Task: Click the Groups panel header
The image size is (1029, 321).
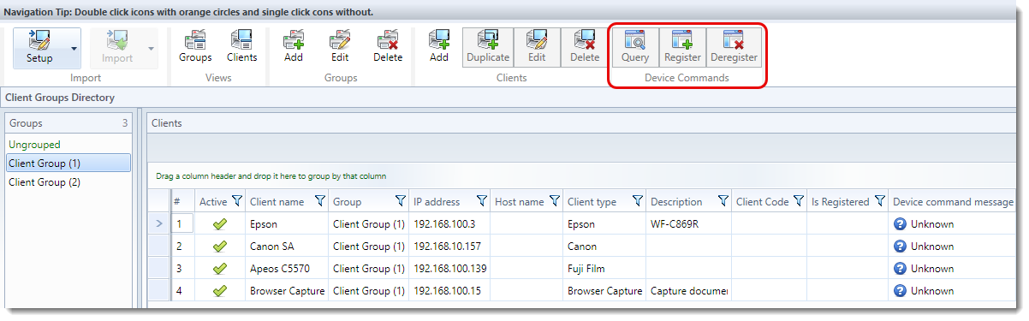Action: click(x=68, y=123)
